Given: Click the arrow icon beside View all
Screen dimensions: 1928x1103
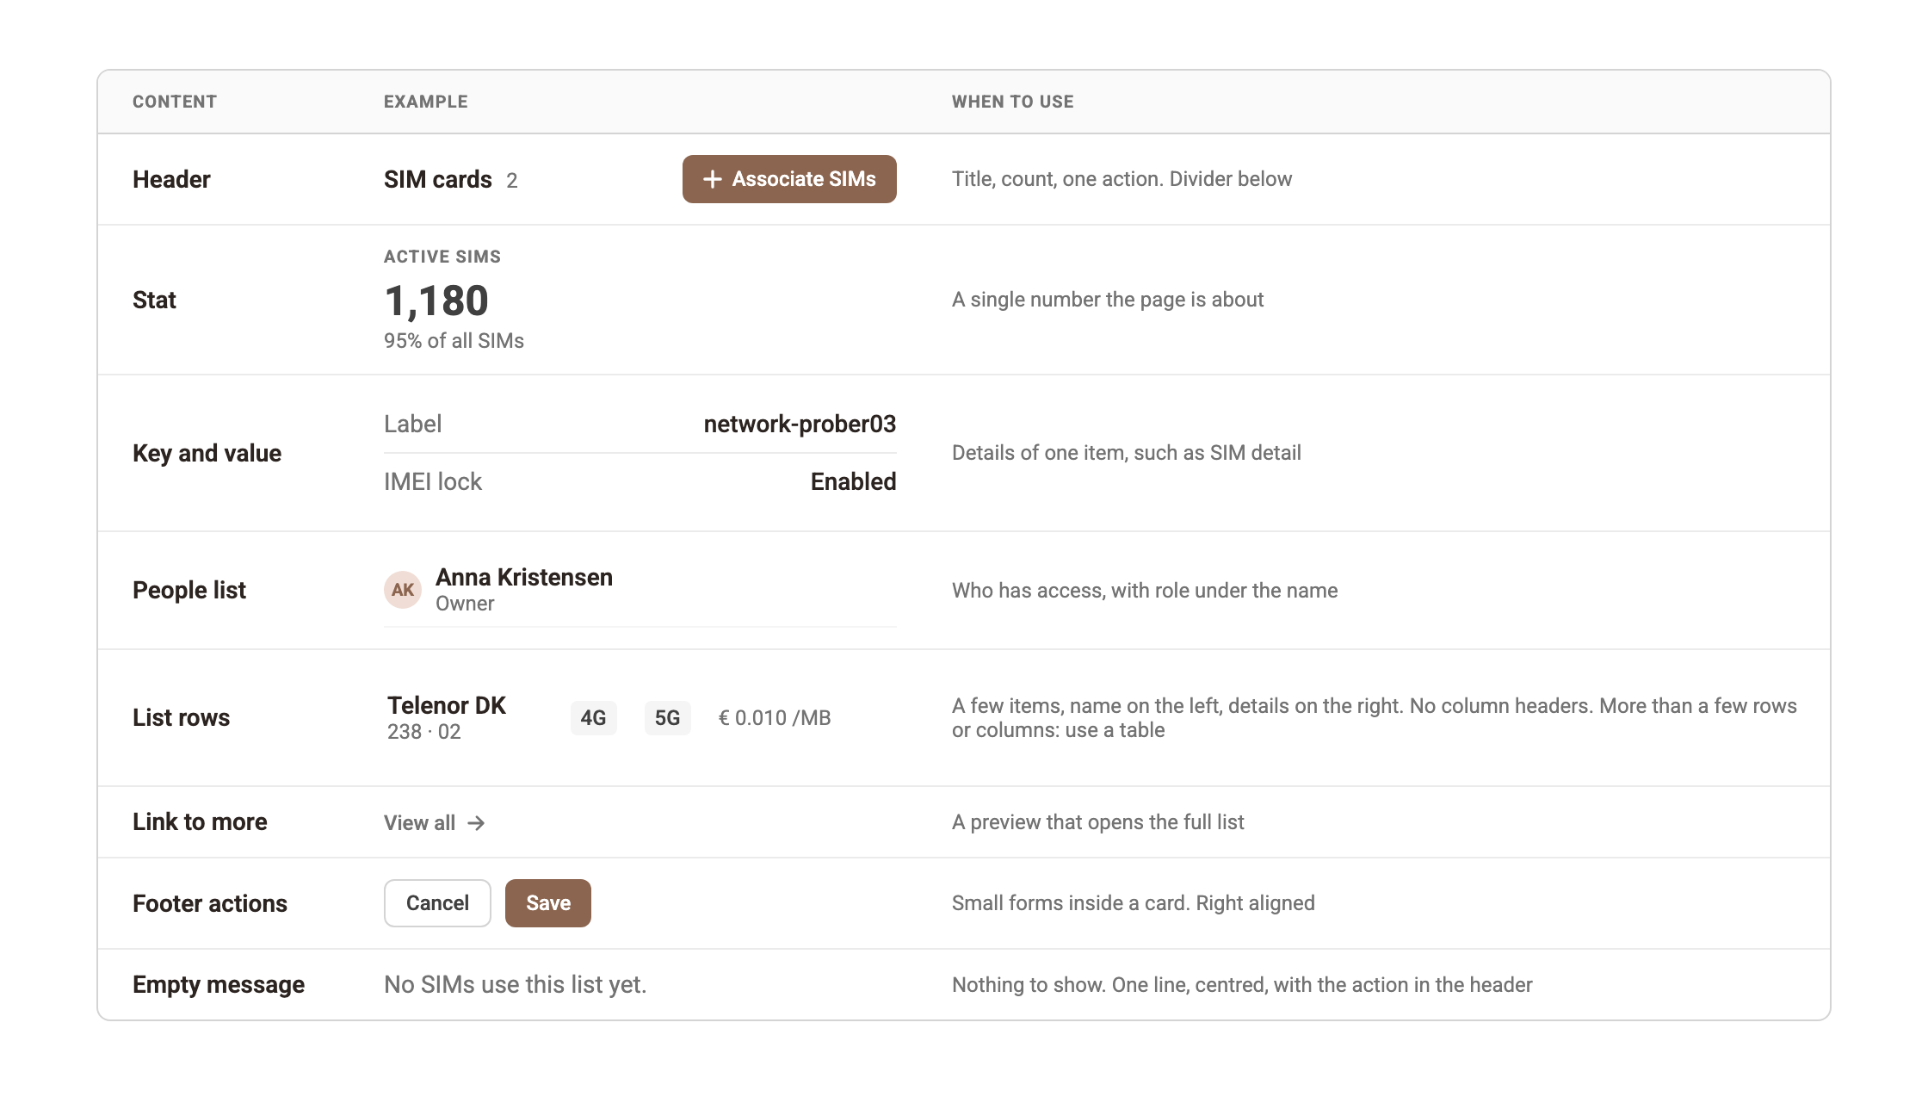Looking at the screenshot, I should tap(476, 823).
